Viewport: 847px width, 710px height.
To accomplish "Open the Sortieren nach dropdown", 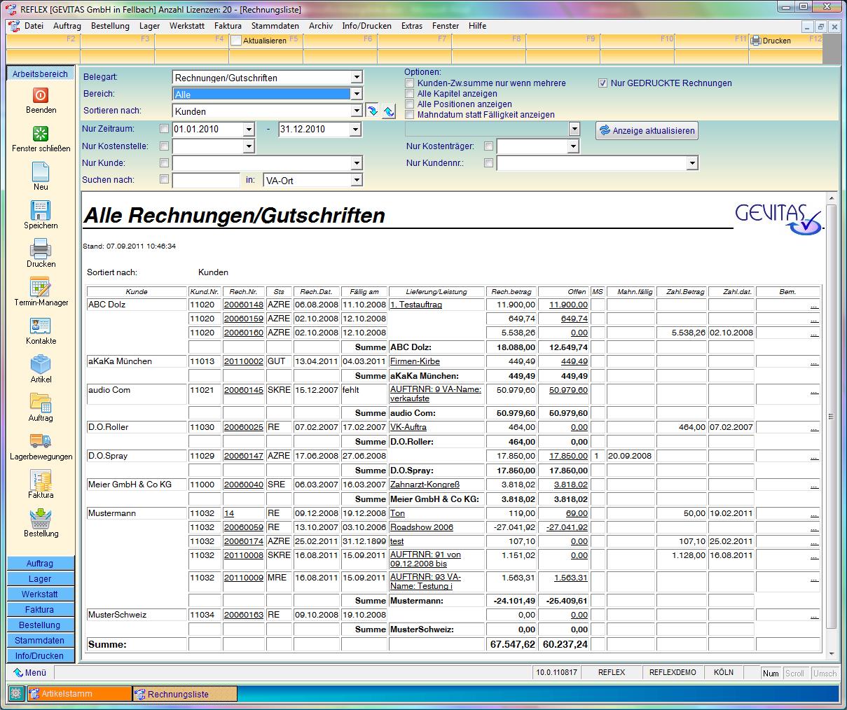I will pyautogui.click(x=357, y=111).
